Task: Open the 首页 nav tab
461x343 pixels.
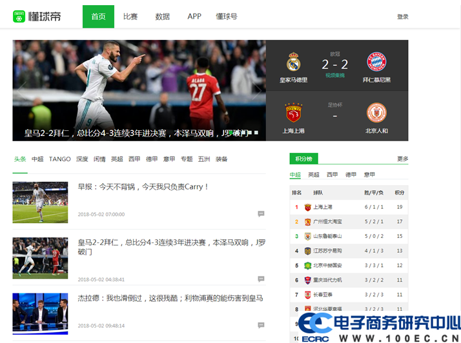Action: [98, 17]
